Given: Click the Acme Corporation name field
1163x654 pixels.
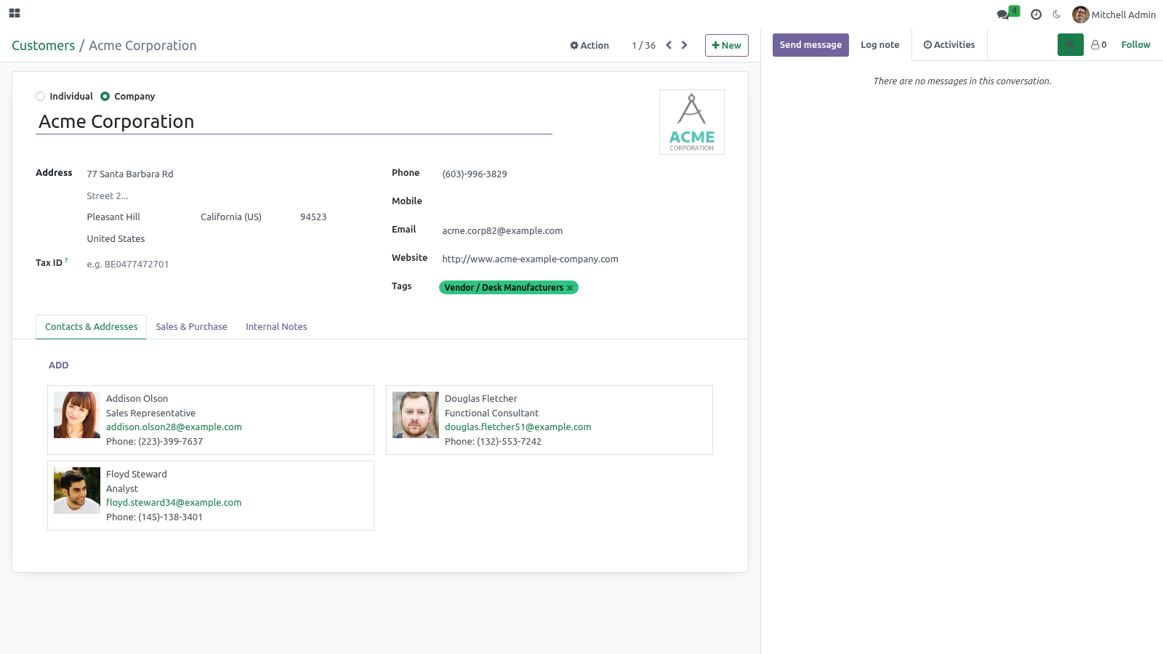Looking at the screenshot, I should pyautogui.click(x=294, y=121).
